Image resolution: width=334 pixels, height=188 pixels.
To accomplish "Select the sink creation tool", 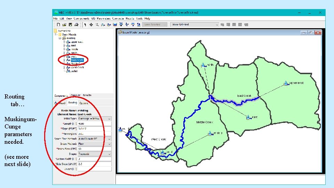I will tap(139, 25).
